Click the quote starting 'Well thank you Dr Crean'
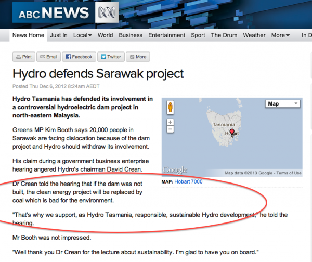 coord(136,252)
